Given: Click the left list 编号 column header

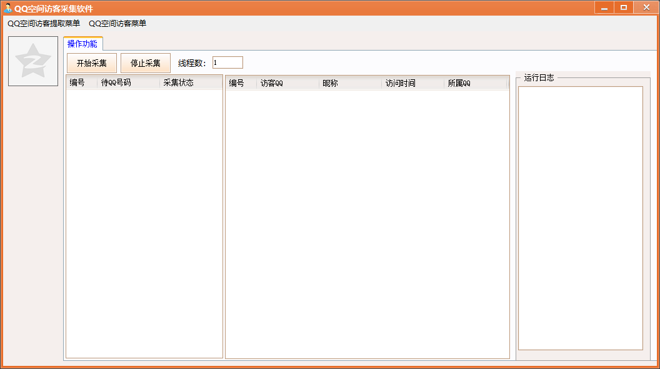Looking at the screenshot, I should (x=82, y=83).
